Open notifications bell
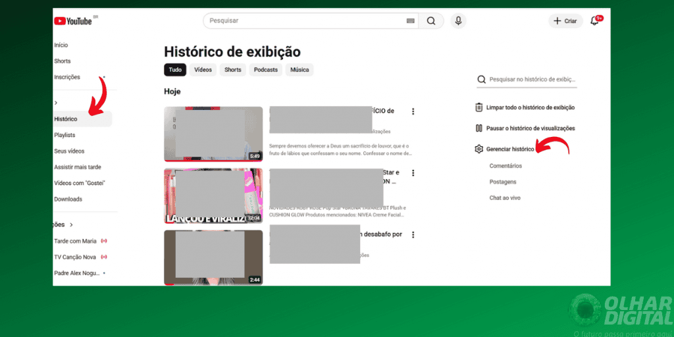 coord(594,21)
